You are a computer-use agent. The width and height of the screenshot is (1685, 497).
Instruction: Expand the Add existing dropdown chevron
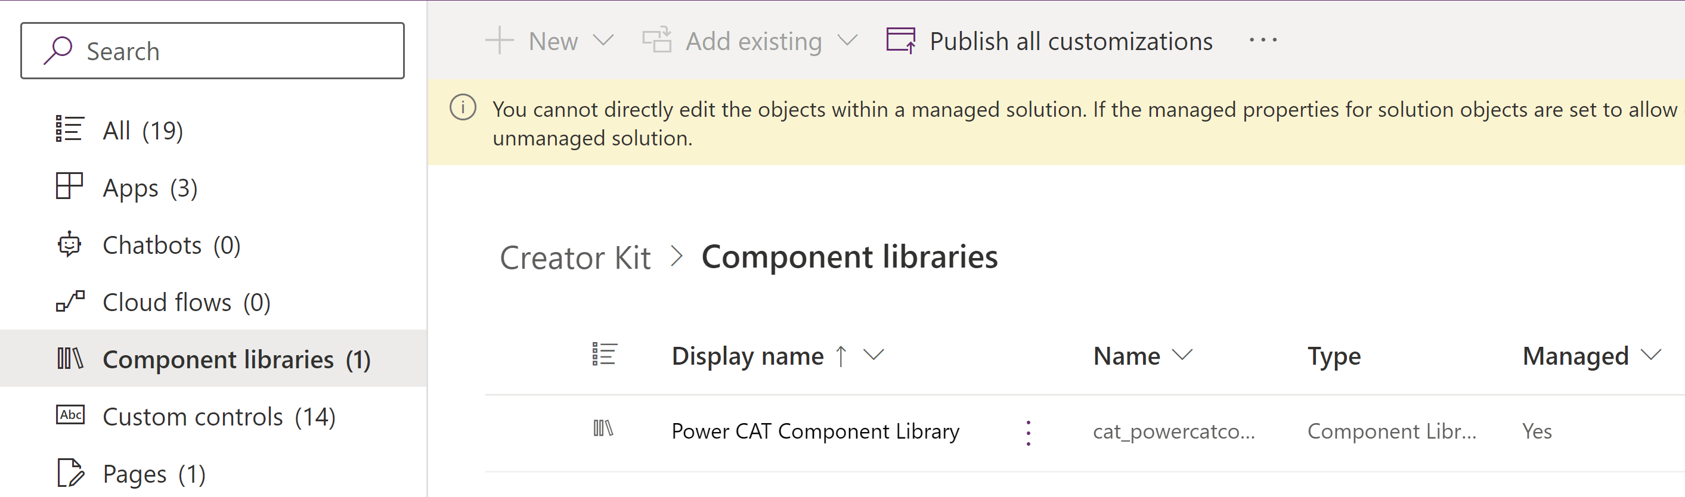[847, 41]
